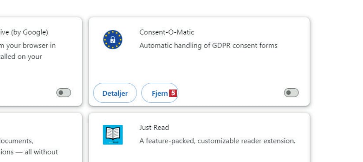363x162 pixels.
Task: Select the Just Read extension title
Action: pyautogui.click(x=154, y=128)
